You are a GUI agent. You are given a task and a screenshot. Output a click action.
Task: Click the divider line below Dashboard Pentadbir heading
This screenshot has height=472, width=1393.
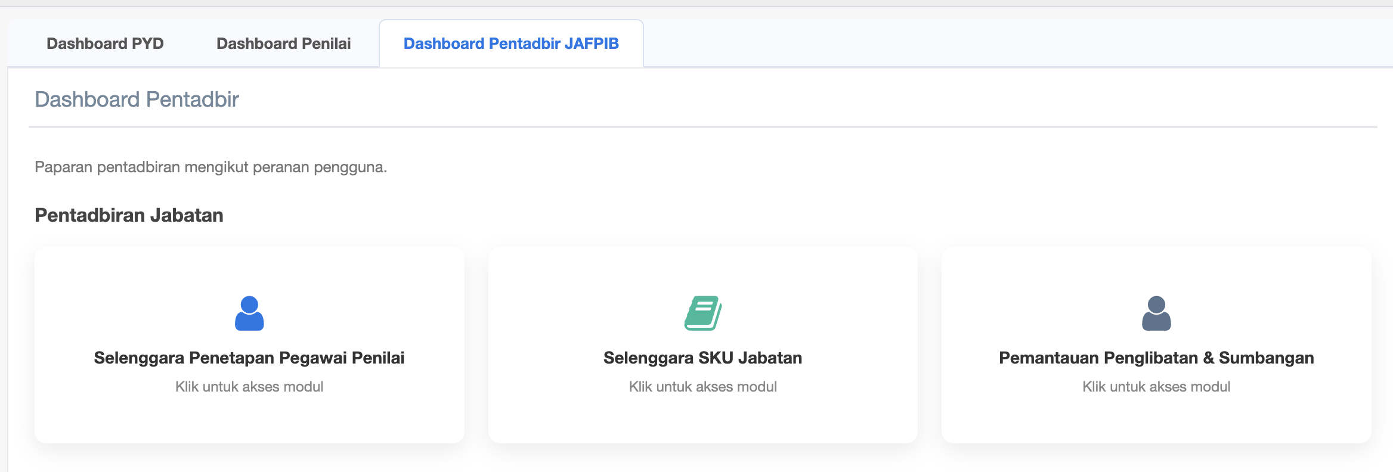click(702, 127)
